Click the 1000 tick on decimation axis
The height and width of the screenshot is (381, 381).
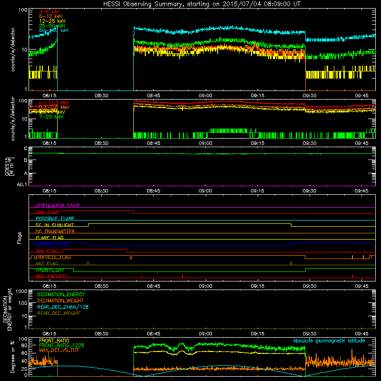(x=21, y=291)
